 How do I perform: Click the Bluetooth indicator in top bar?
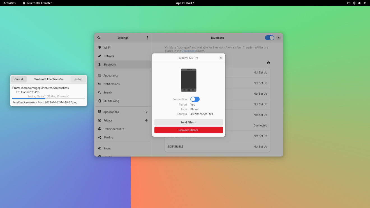[x=354, y=3]
